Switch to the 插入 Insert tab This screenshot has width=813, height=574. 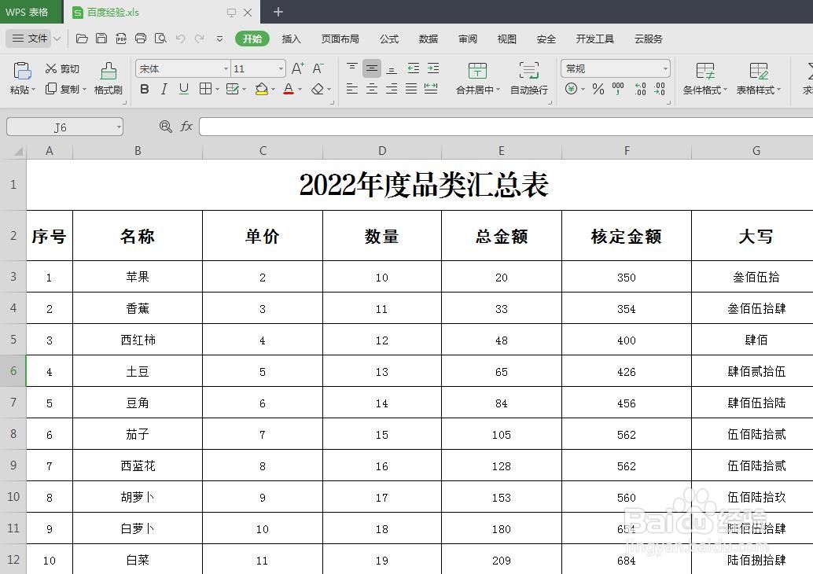292,39
